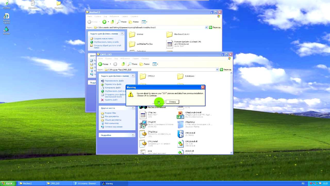Screen dimensions: 330x186
Task: Open the License folder in MaxSea12 window
Action: coord(132,34)
